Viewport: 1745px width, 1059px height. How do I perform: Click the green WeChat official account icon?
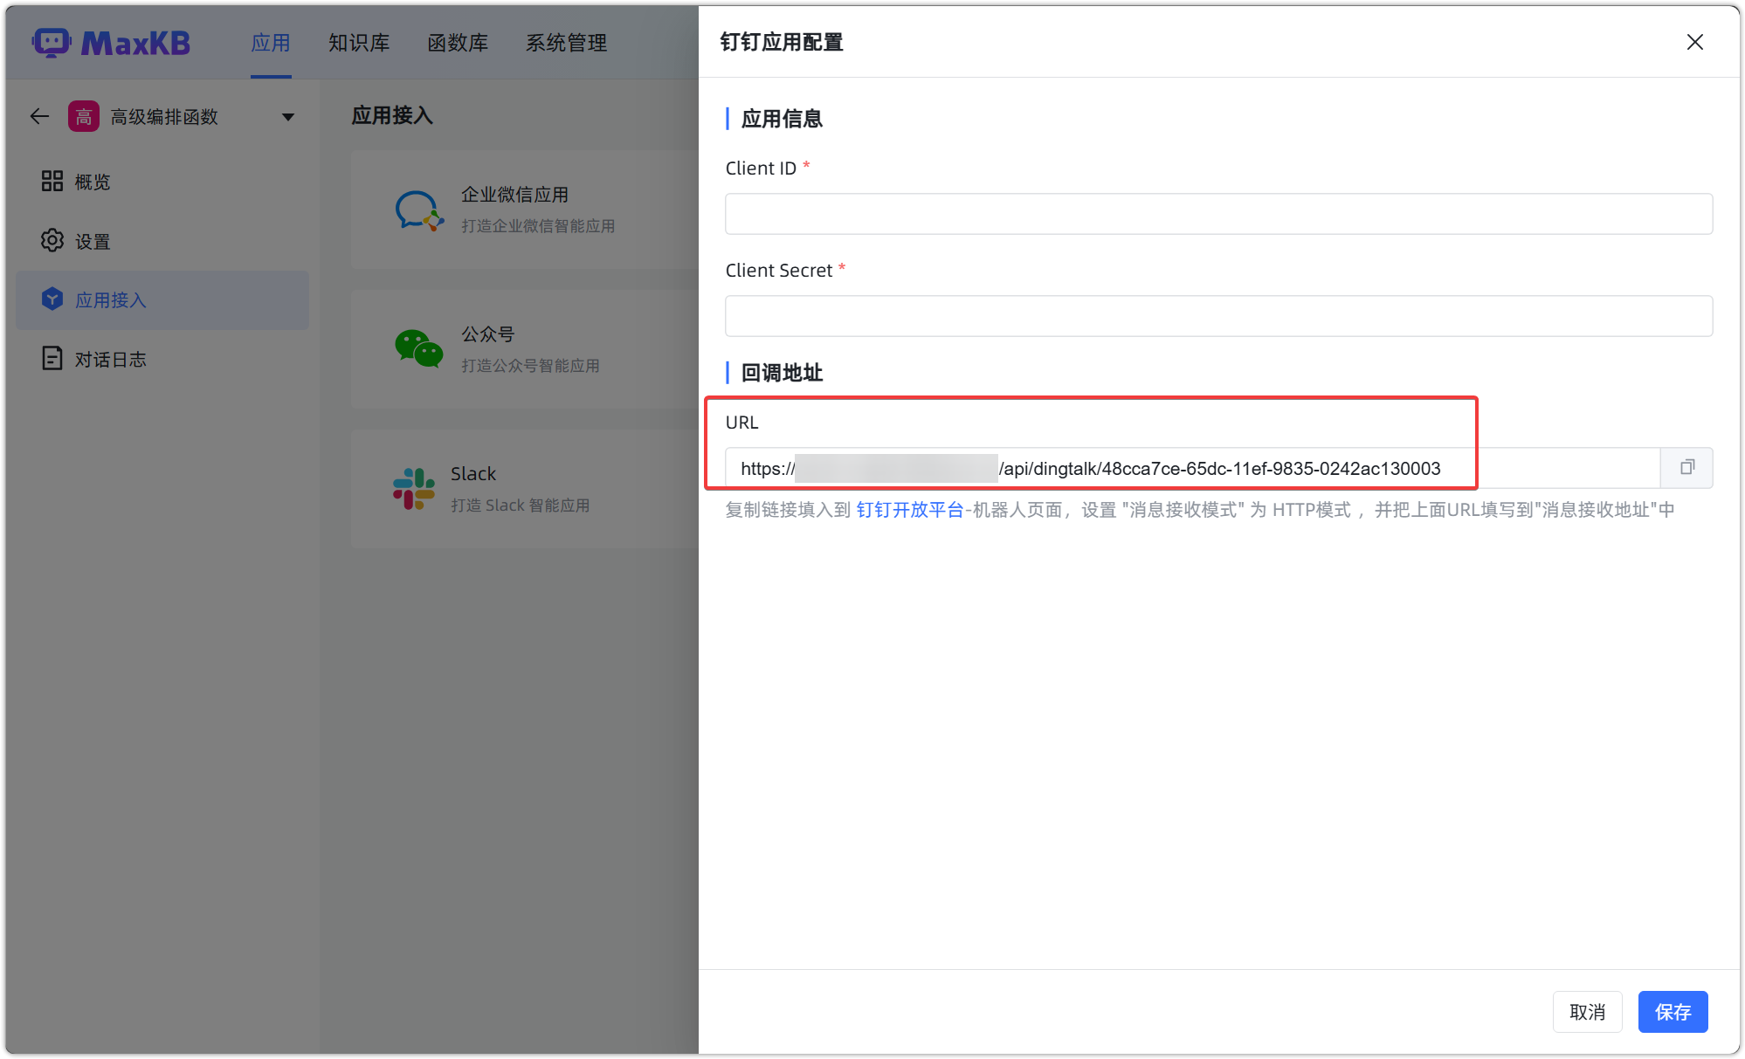click(419, 349)
